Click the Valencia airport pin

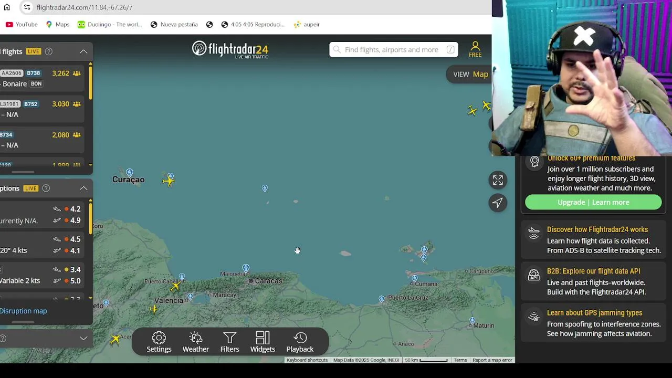(190, 297)
